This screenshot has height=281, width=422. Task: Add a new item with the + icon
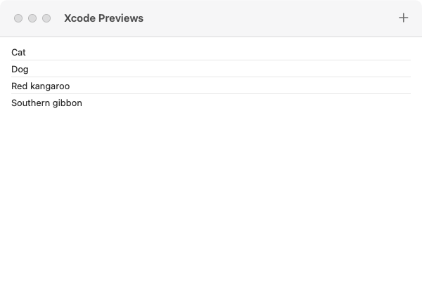click(x=403, y=18)
